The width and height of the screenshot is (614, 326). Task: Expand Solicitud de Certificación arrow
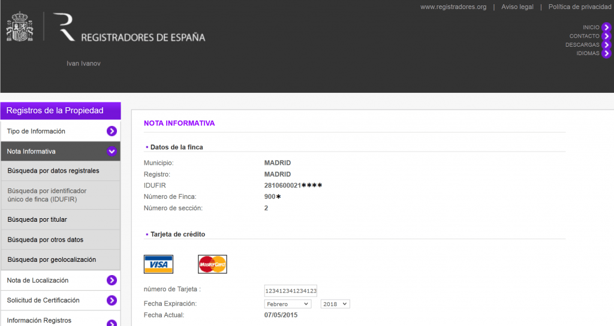(112, 300)
